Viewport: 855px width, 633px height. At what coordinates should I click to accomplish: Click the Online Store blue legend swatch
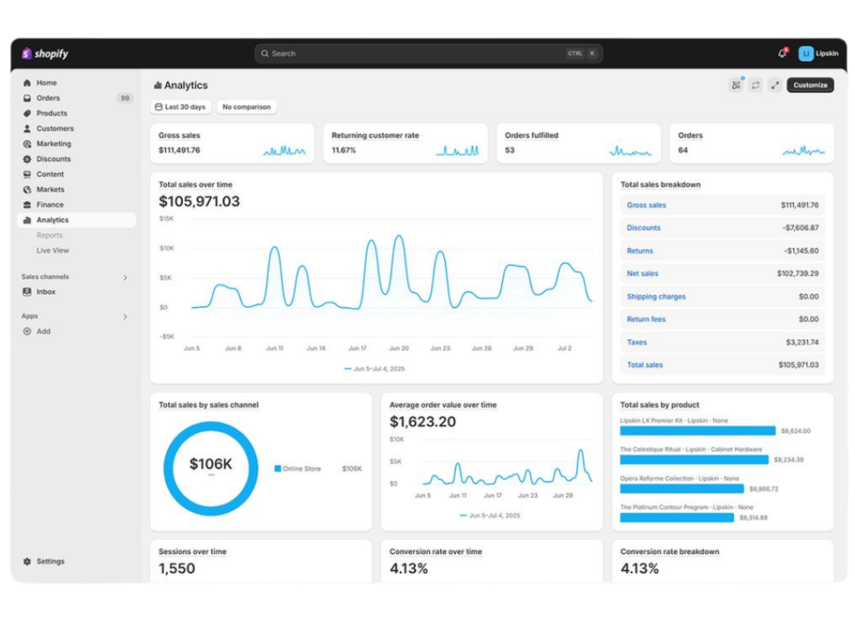(x=278, y=469)
